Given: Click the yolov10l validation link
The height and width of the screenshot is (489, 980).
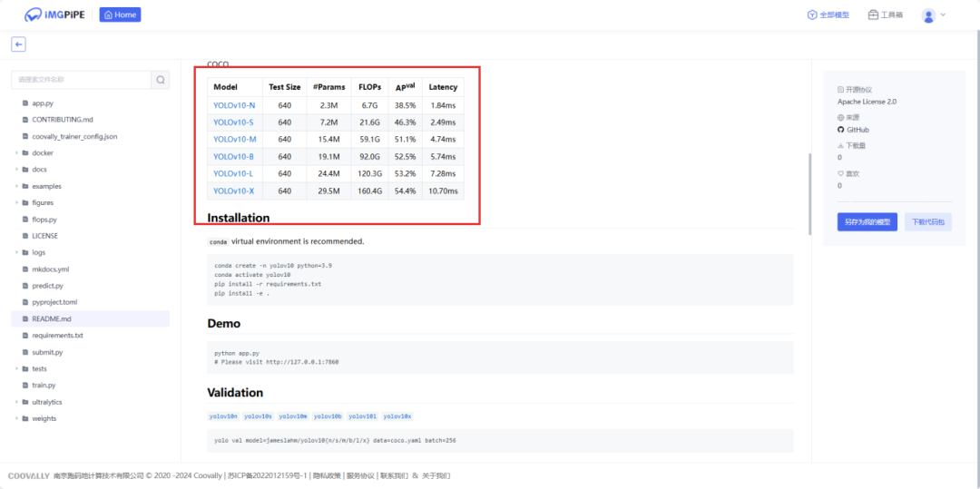Looking at the screenshot, I should click(363, 416).
